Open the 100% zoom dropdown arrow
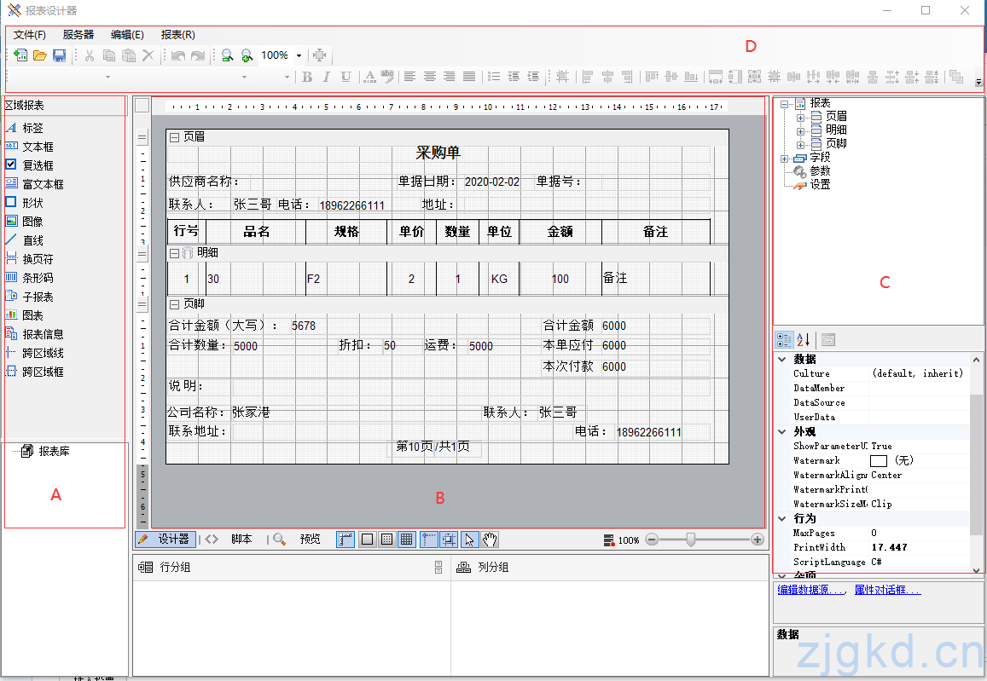This screenshot has width=987, height=681. (x=299, y=55)
